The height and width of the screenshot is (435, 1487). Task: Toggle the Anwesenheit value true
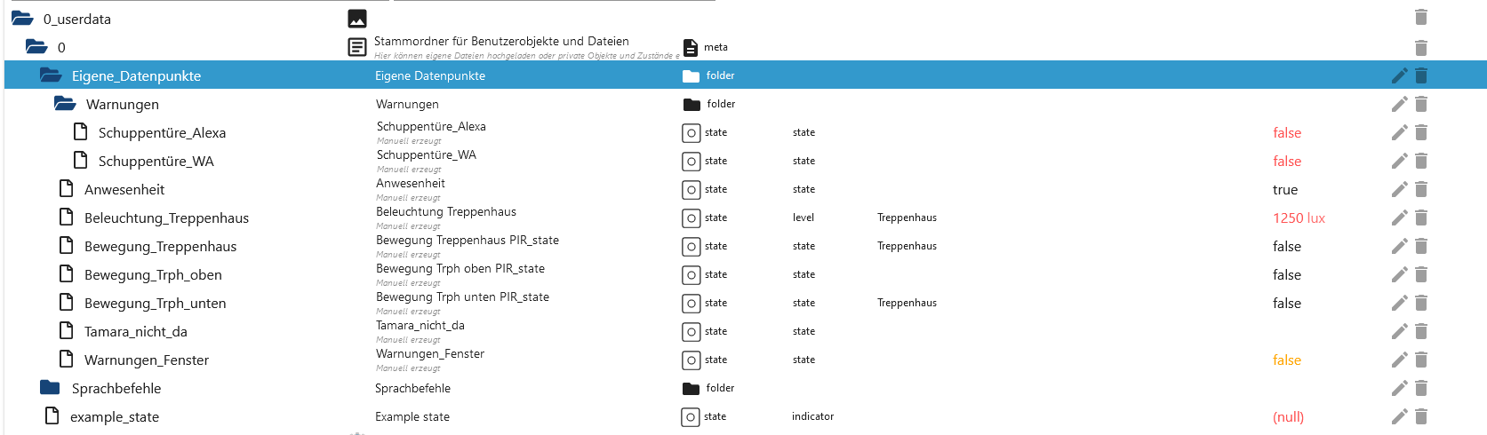click(1285, 190)
